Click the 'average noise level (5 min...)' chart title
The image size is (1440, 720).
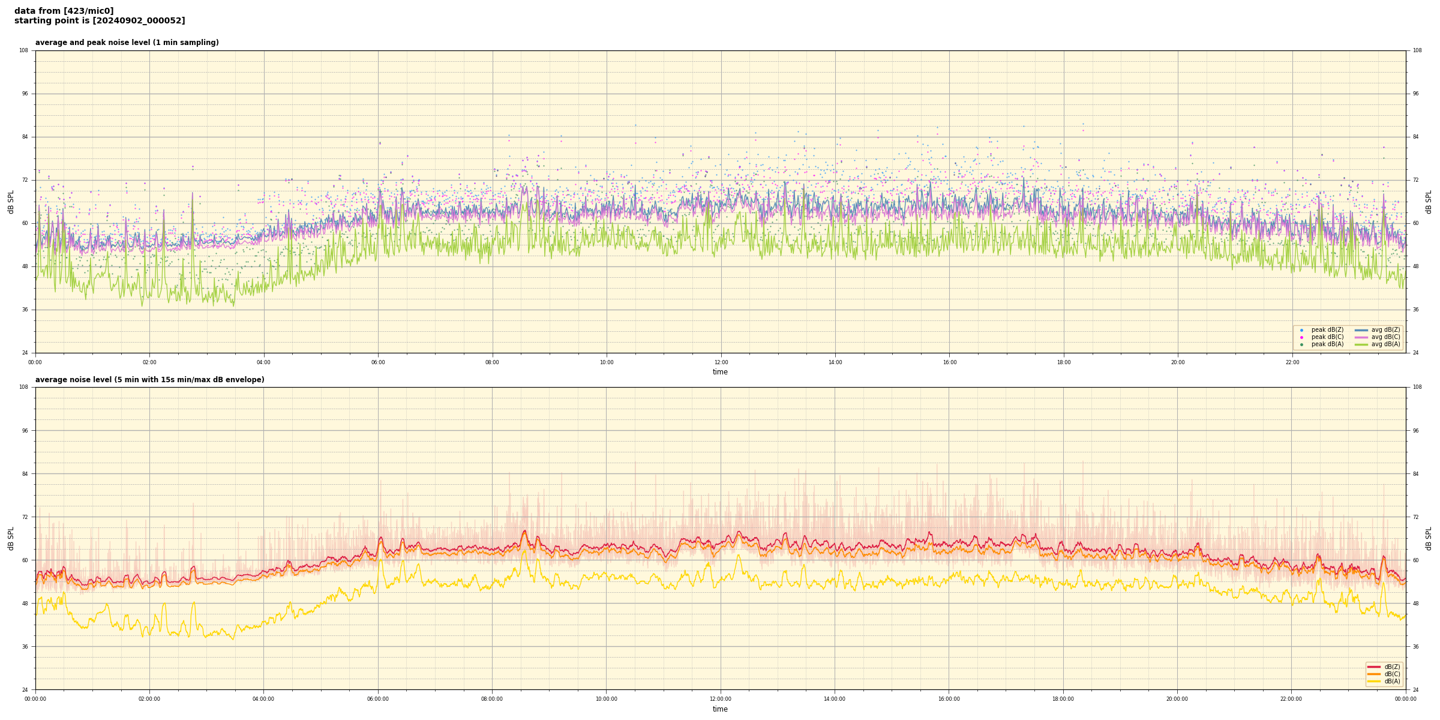[x=149, y=380]
